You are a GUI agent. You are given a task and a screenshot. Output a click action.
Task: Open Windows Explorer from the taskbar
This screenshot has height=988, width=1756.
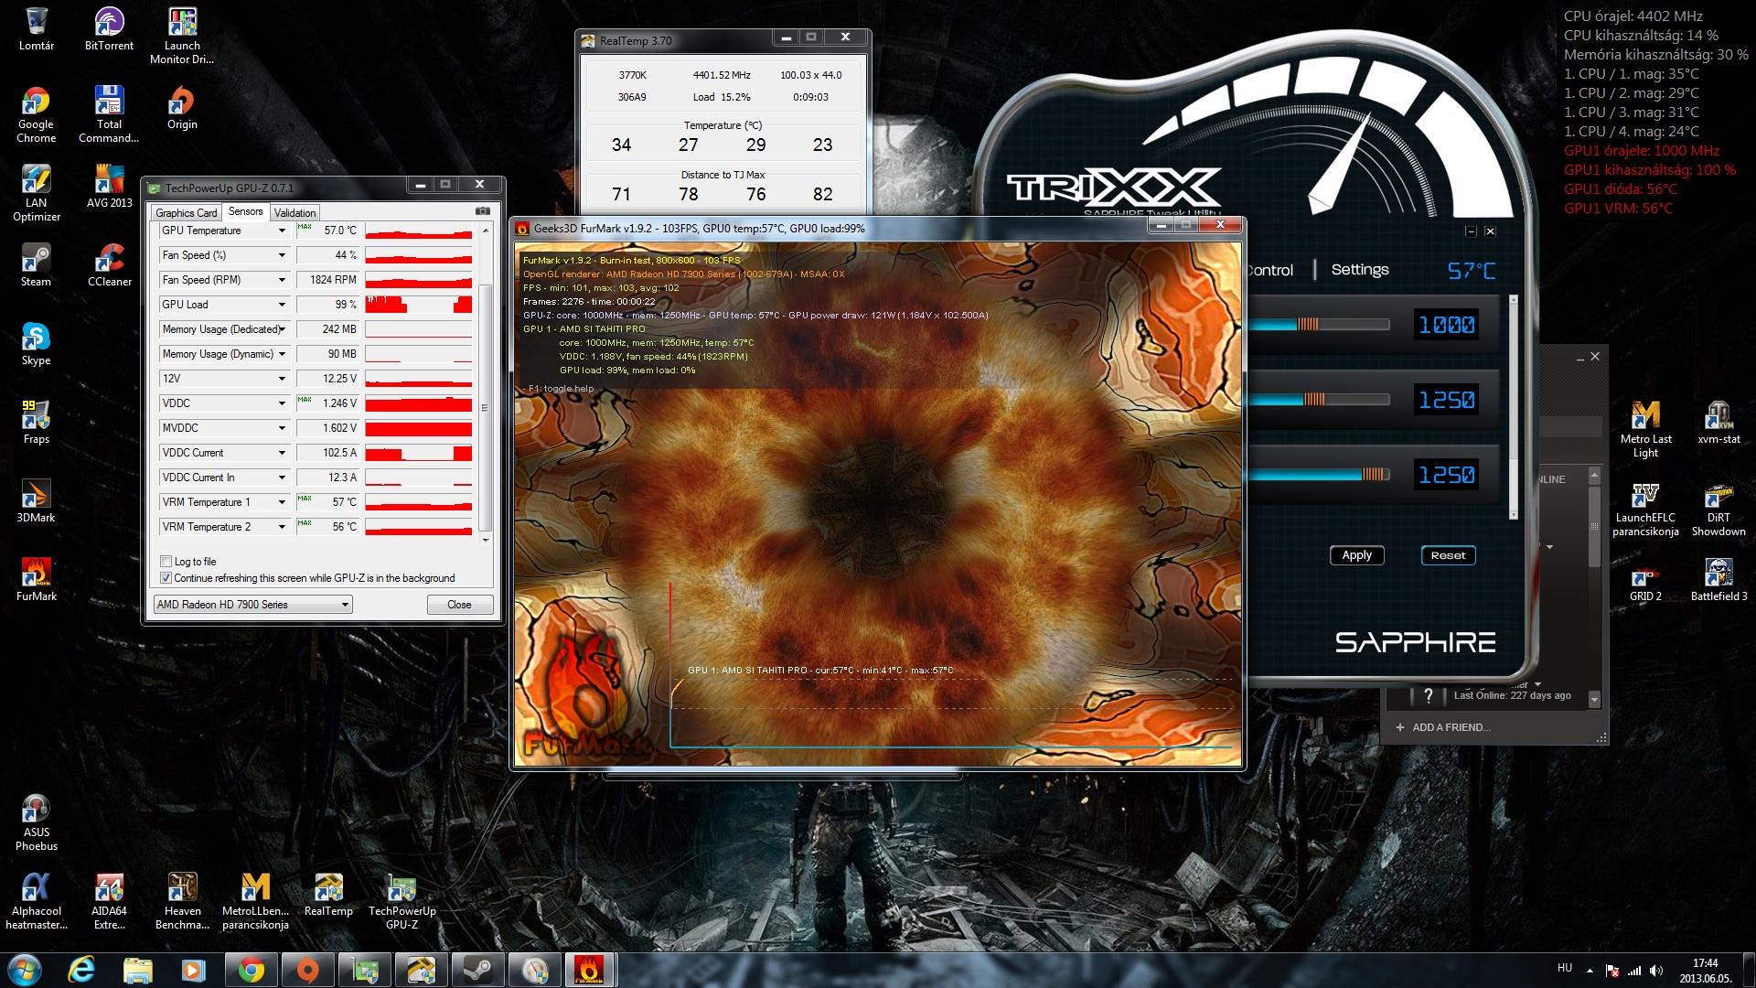tap(138, 970)
